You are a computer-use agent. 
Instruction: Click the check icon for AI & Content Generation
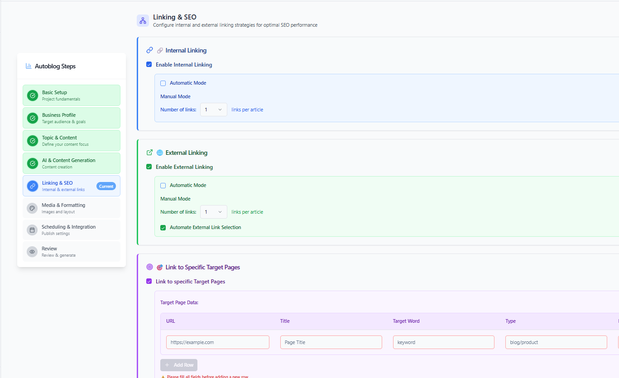(33, 163)
